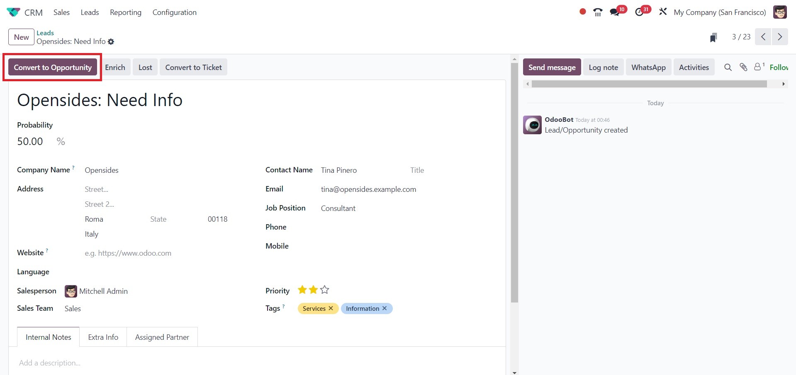Click Send message in chatter

[x=552, y=67]
